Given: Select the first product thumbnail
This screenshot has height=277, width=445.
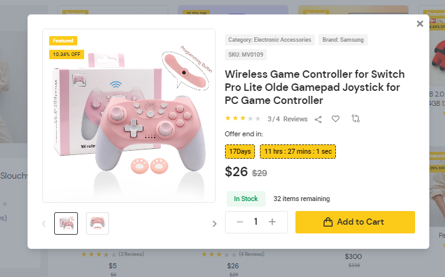Looking at the screenshot, I should (66, 223).
